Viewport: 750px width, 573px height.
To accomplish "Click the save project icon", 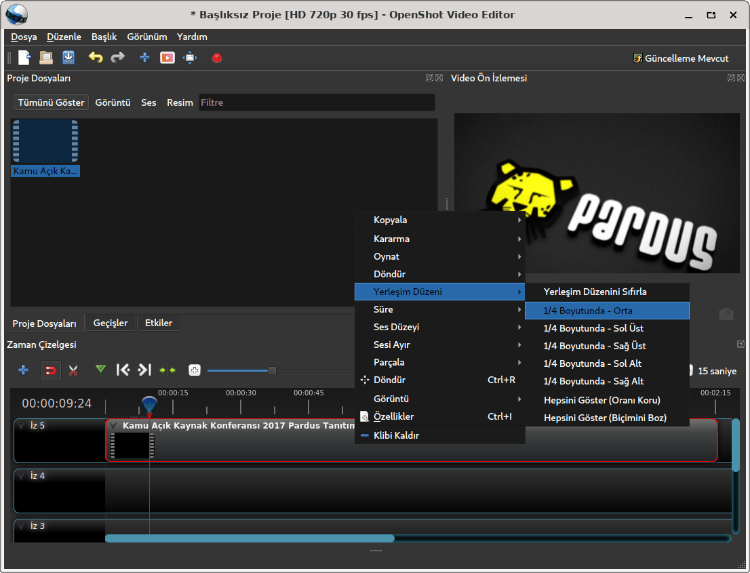I will pos(68,58).
